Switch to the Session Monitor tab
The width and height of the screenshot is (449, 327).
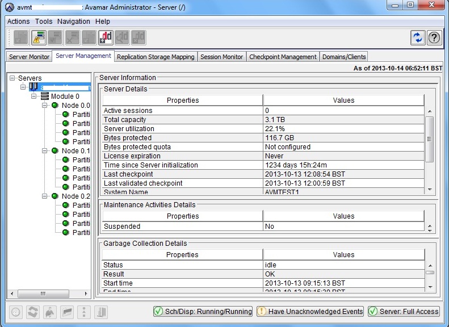[x=221, y=57]
